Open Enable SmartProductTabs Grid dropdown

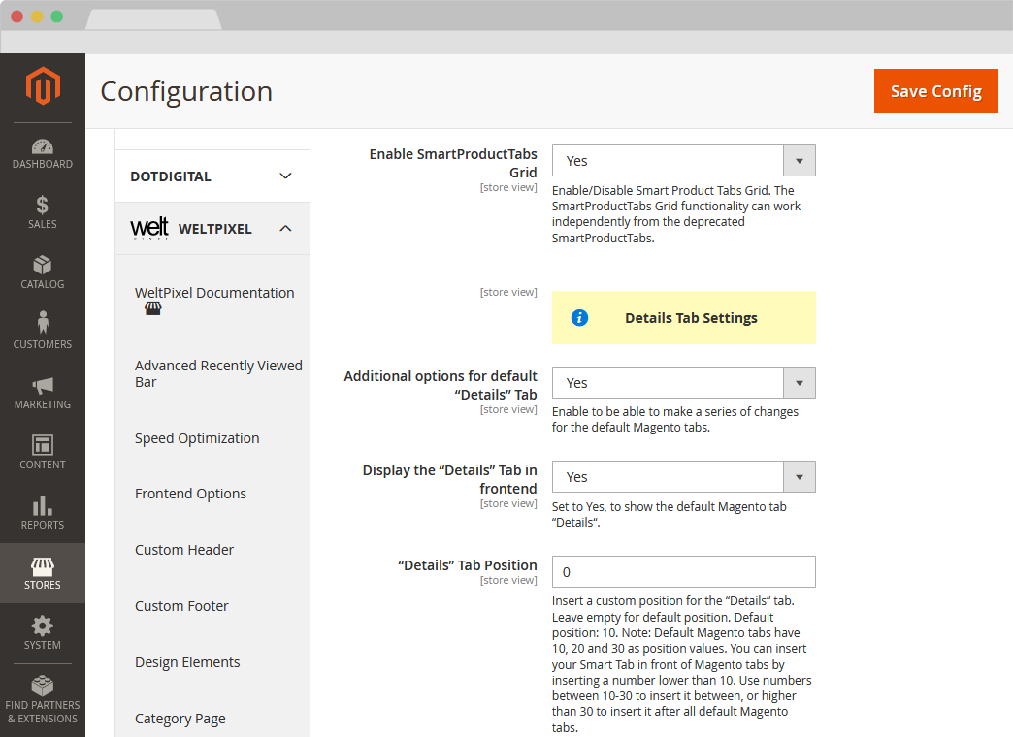[683, 161]
